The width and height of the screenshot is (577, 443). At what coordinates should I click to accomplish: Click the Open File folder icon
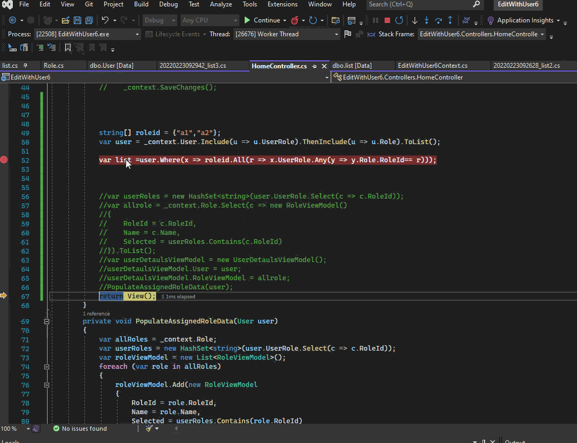point(66,20)
